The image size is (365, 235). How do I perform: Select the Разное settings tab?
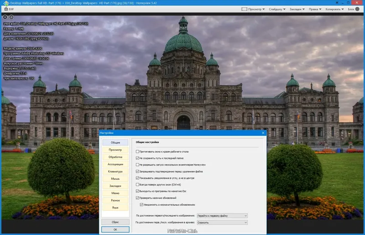point(115,200)
